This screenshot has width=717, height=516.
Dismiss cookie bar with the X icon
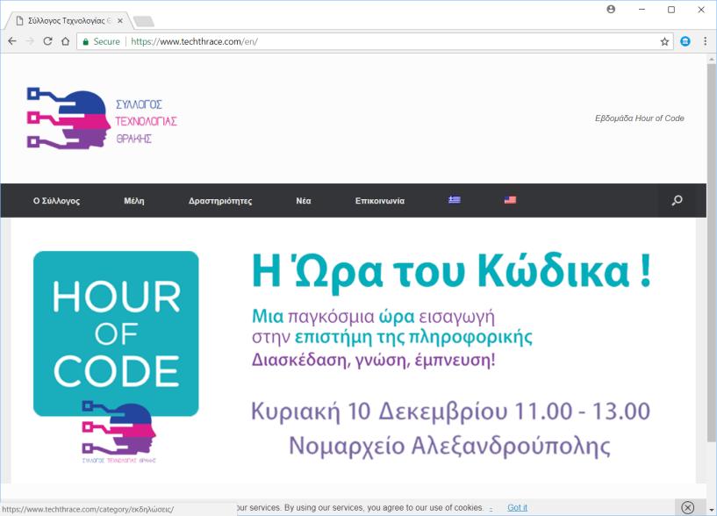(x=688, y=507)
